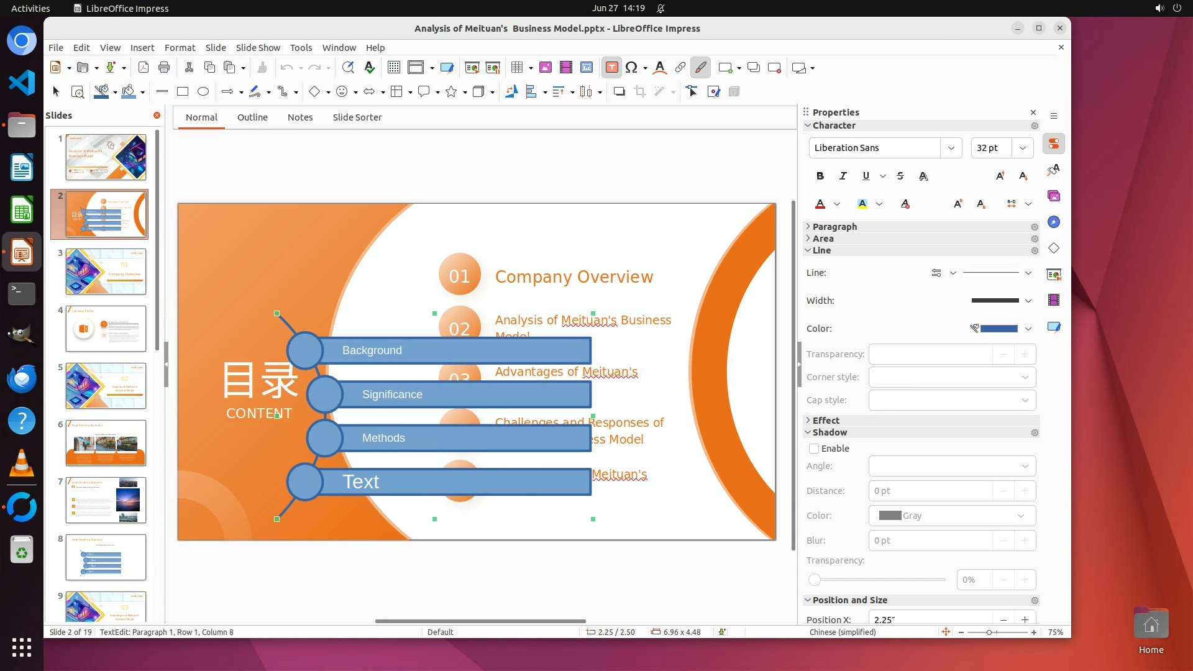Toggle Italic formatting in Character panel
Image resolution: width=1193 pixels, height=671 pixels.
843,176
